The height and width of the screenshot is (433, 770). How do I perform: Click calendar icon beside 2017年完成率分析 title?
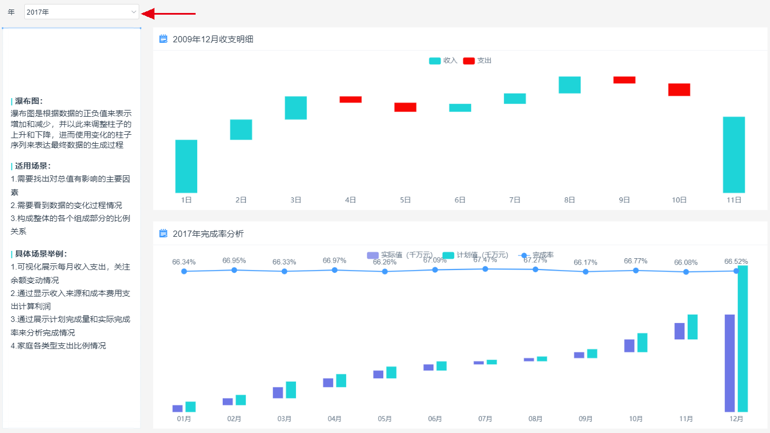tap(163, 233)
